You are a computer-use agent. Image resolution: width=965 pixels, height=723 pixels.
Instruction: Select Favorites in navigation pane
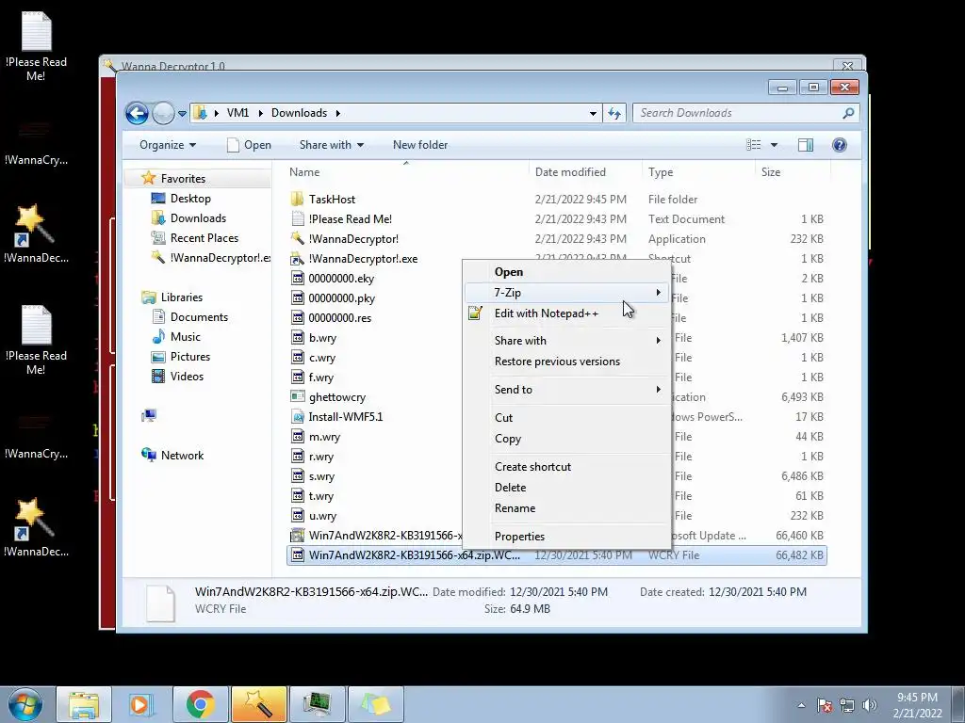point(183,178)
